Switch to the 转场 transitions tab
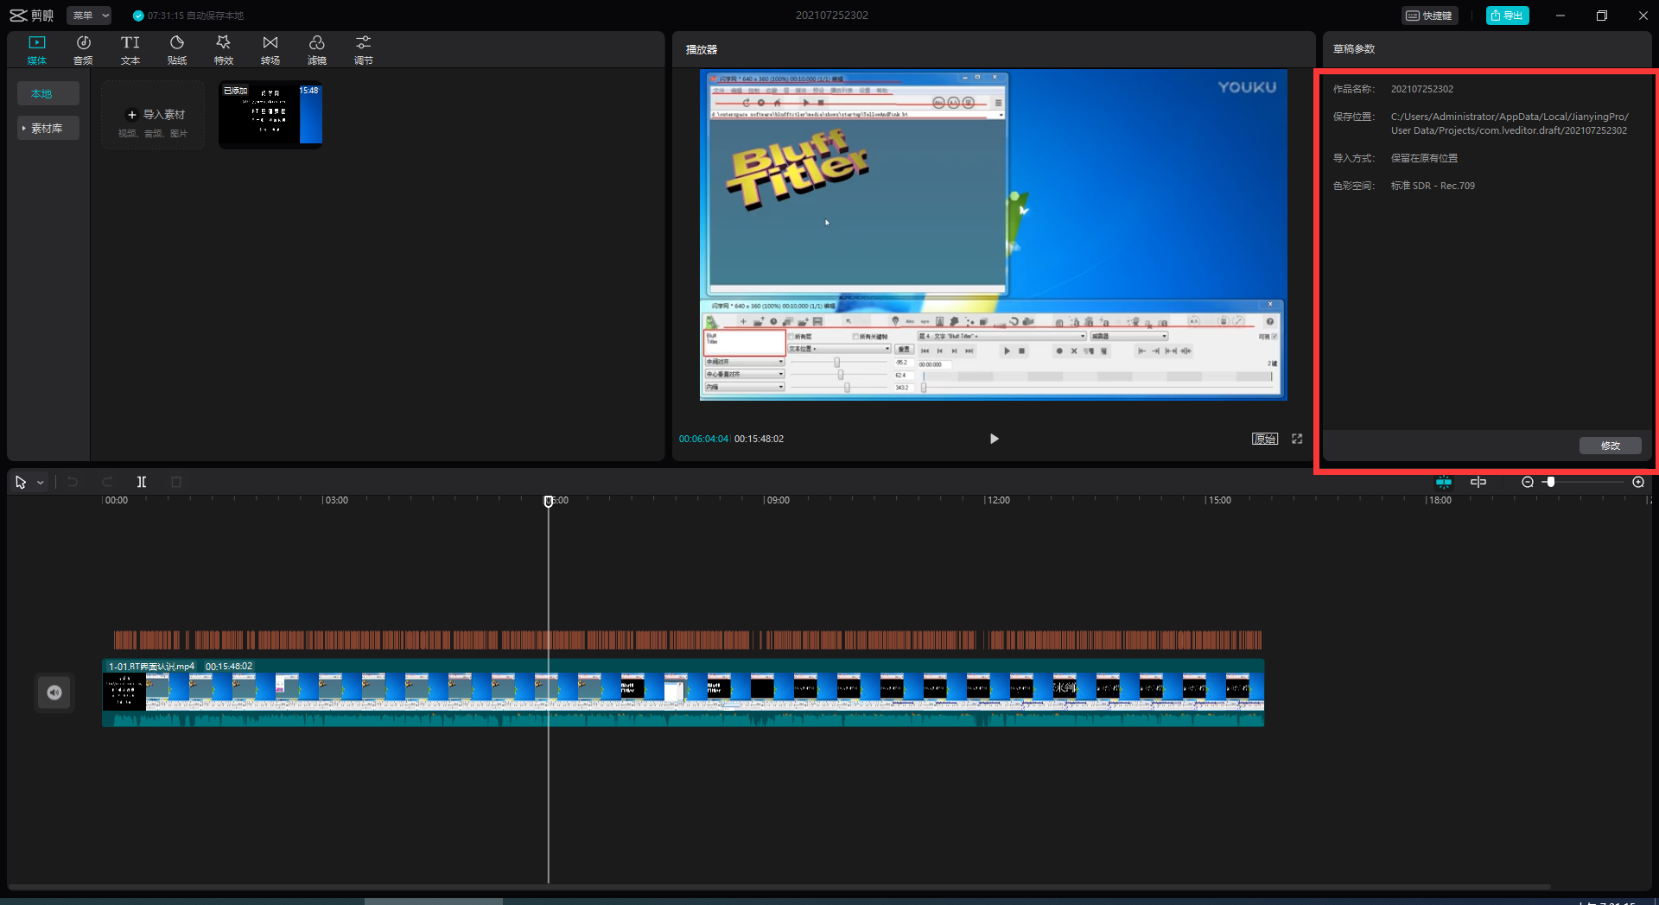 click(x=270, y=50)
